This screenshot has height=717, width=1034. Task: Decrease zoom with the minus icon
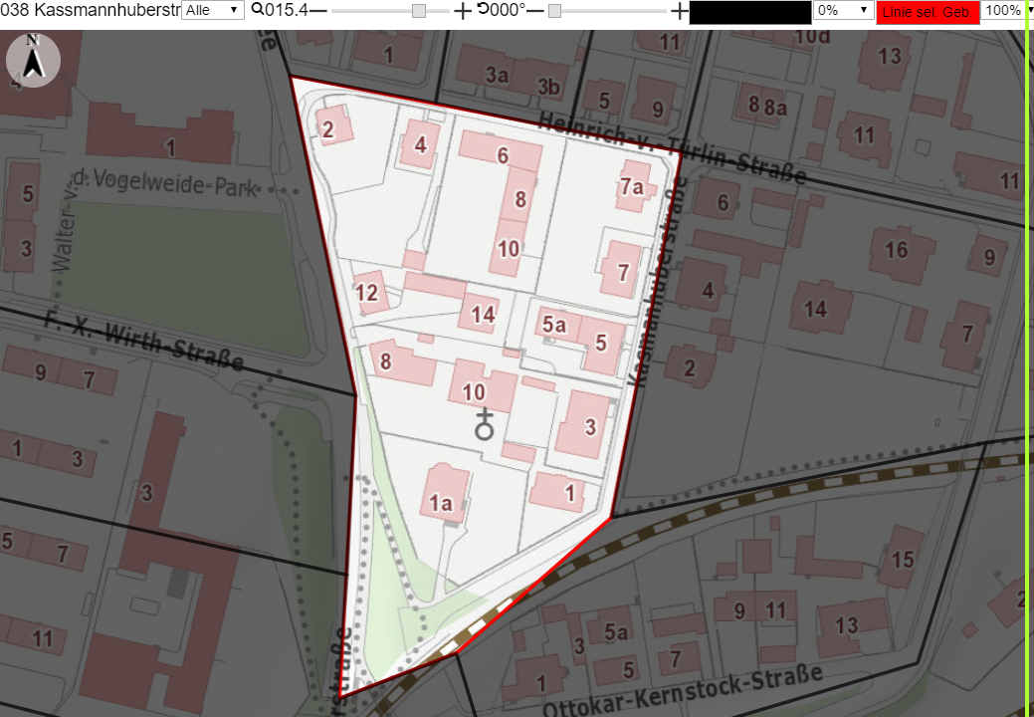click(x=318, y=11)
